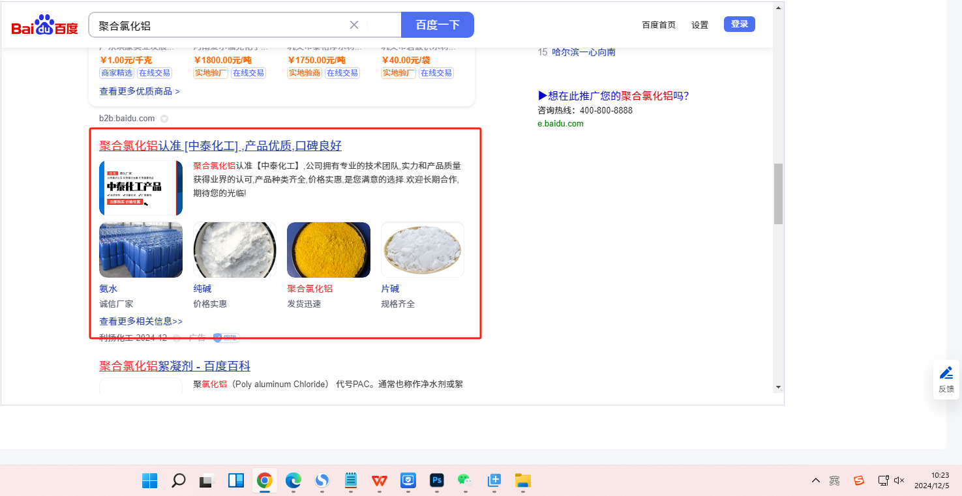Screen dimensions: 962x496
Task: Open the 氨水 blue barrels image
Action: click(141, 250)
